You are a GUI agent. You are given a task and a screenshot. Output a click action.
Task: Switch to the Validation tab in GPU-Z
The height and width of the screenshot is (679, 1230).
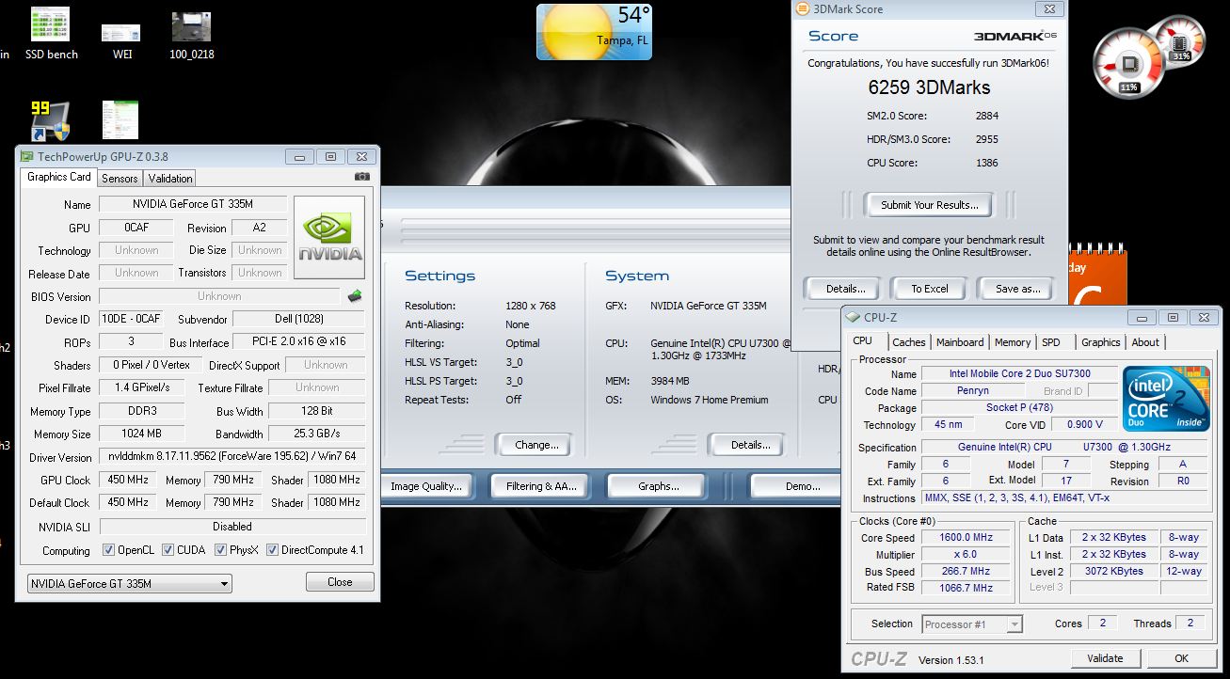[170, 178]
